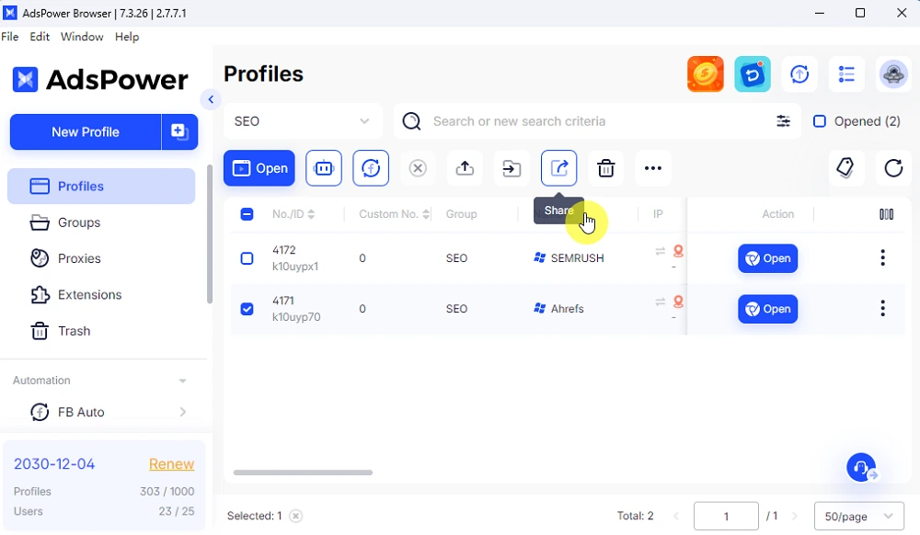Screen dimensions: 920x535
Task: Click the AdsPower logo
Action: 100,80
